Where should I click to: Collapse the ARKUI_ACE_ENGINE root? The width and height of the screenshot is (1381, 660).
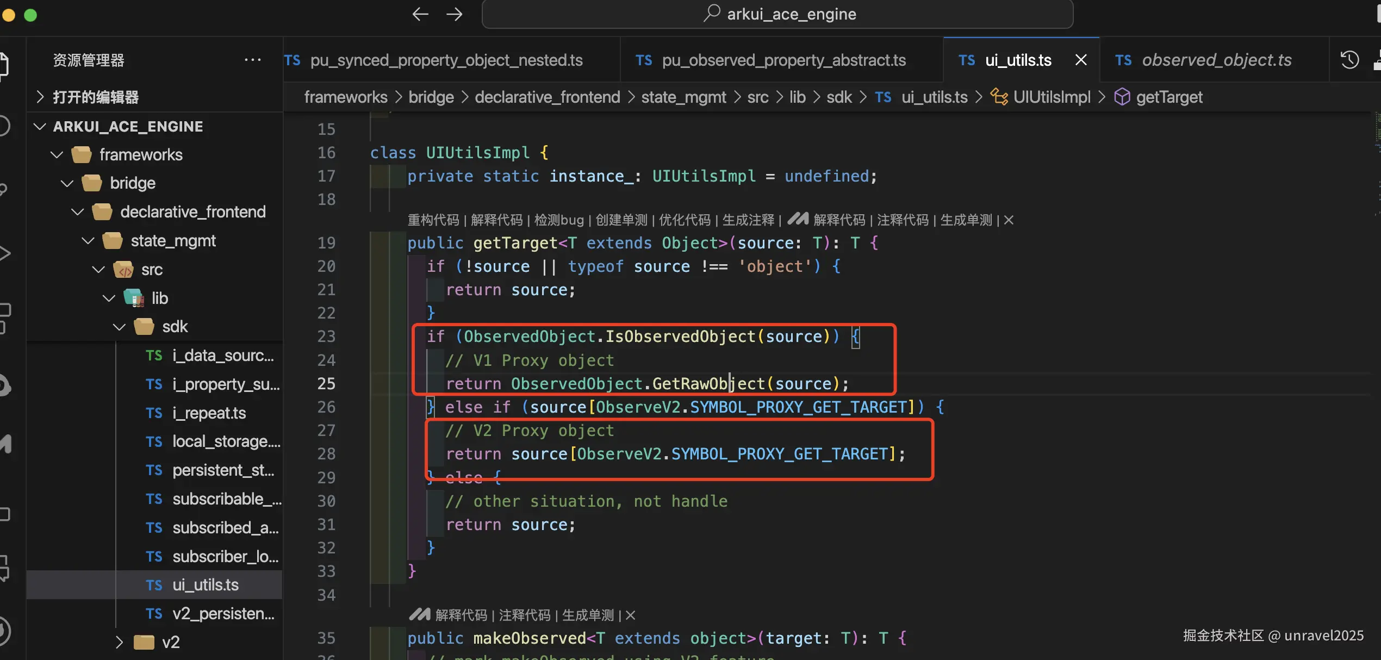pos(40,127)
